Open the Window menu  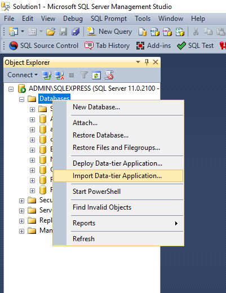coord(171,19)
